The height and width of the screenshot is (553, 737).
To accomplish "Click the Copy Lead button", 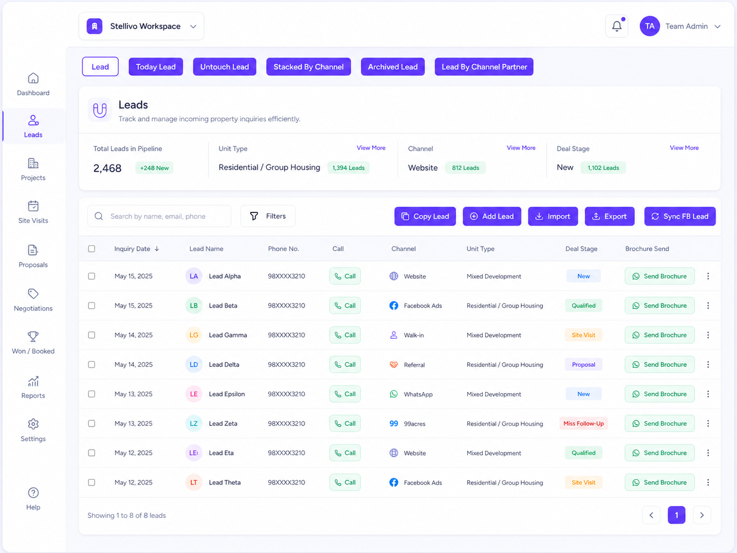I will point(425,216).
